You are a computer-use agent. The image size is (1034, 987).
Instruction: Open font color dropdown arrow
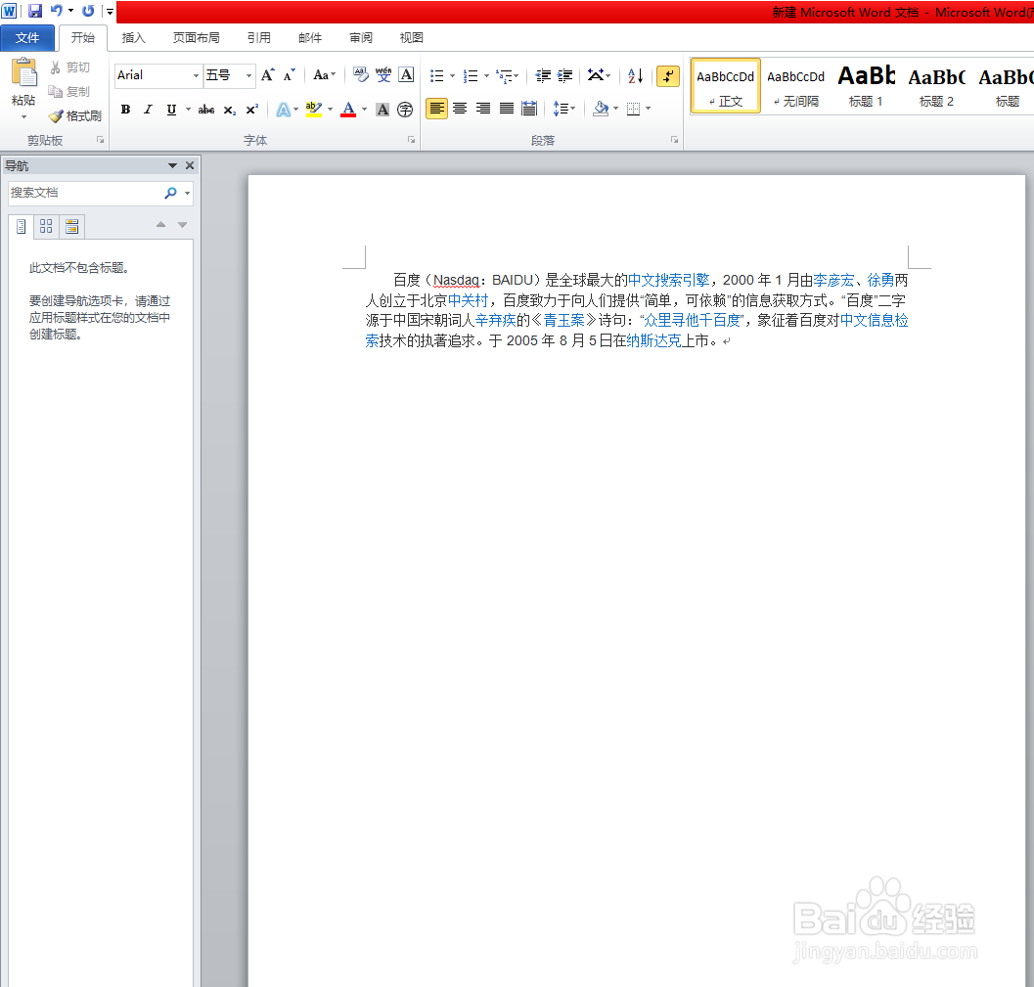click(364, 110)
